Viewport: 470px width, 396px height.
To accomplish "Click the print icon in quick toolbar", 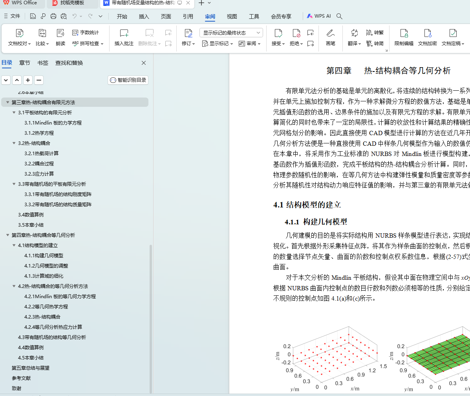I will (x=53, y=16).
